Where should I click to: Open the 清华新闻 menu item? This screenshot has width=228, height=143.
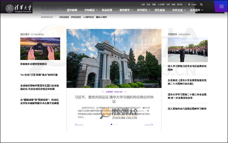[72, 10]
